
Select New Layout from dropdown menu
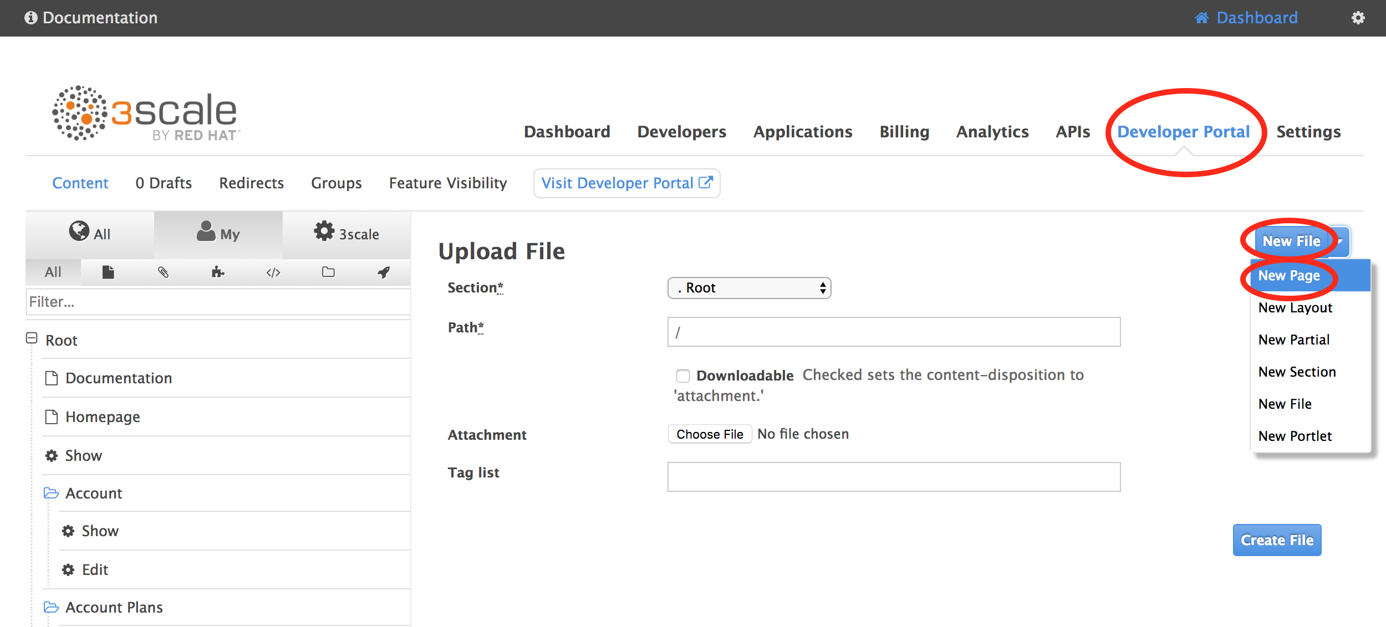click(1295, 308)
